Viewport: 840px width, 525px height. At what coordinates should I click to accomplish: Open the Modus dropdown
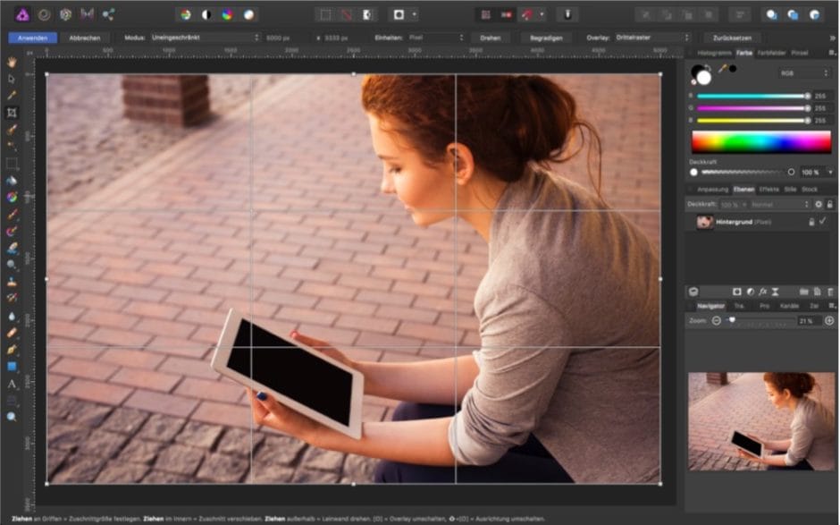[204, 38]
